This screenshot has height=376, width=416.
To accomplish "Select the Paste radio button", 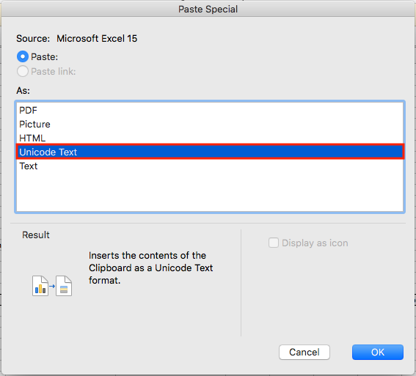I will coord(23,56).
